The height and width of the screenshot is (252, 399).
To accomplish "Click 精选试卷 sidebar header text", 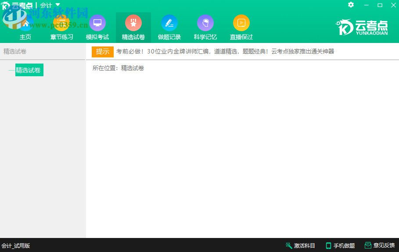I will (x=15, y=52).
